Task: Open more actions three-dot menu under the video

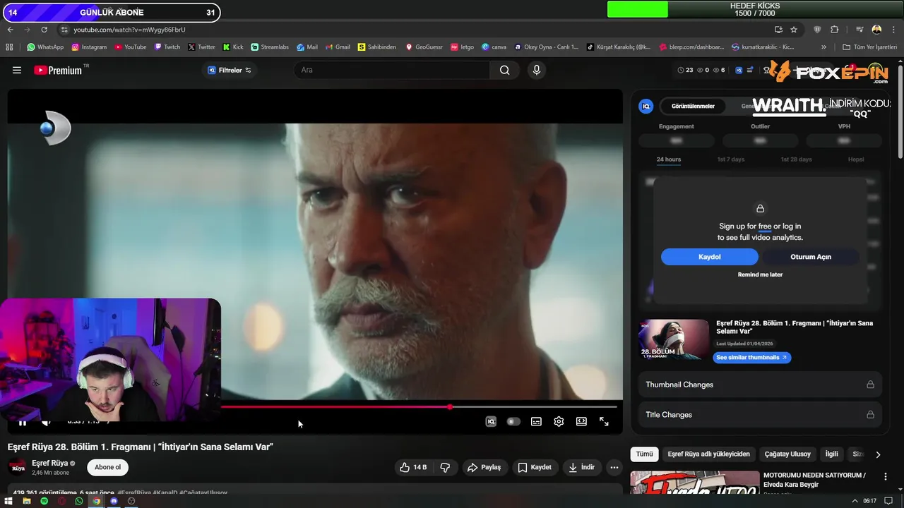Action: 614,467
